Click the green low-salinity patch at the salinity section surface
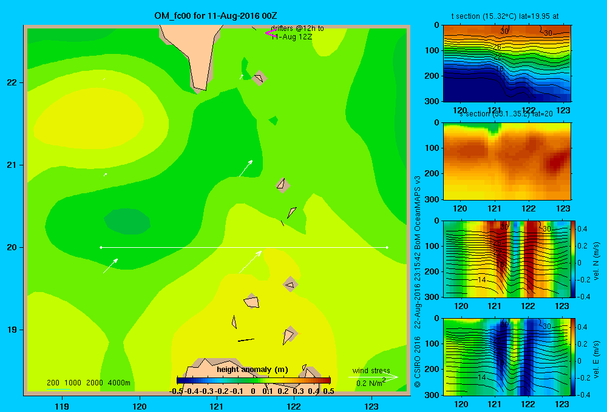607x412 pixels. [x=493, y=128]
